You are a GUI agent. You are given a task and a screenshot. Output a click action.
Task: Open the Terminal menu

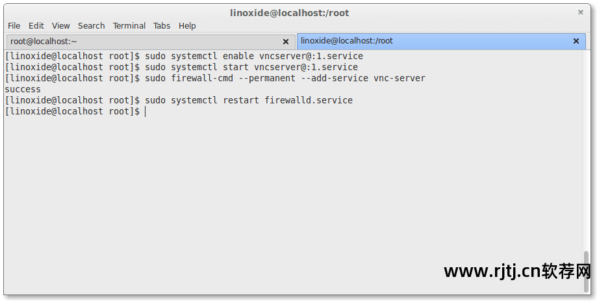click(x=129, y=25)
